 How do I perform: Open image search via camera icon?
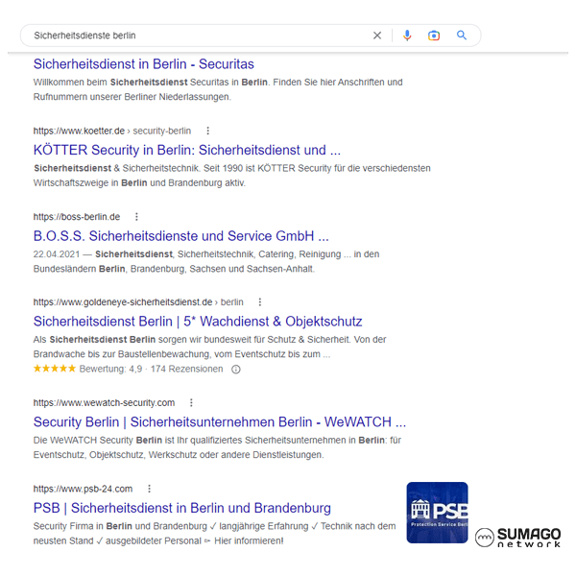[434, 36]
